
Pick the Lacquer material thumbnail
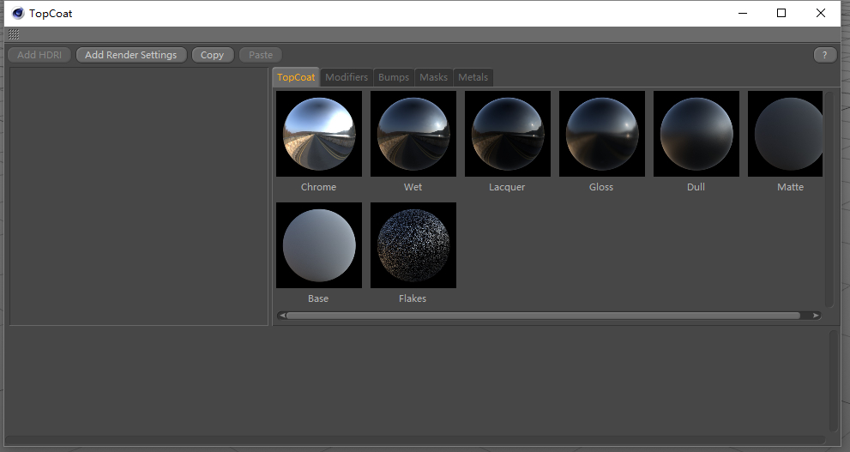pos(507,134)
